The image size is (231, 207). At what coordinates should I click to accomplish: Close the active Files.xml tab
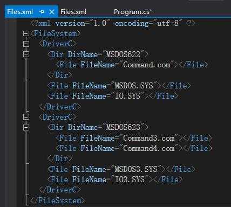tap(52, 12)
